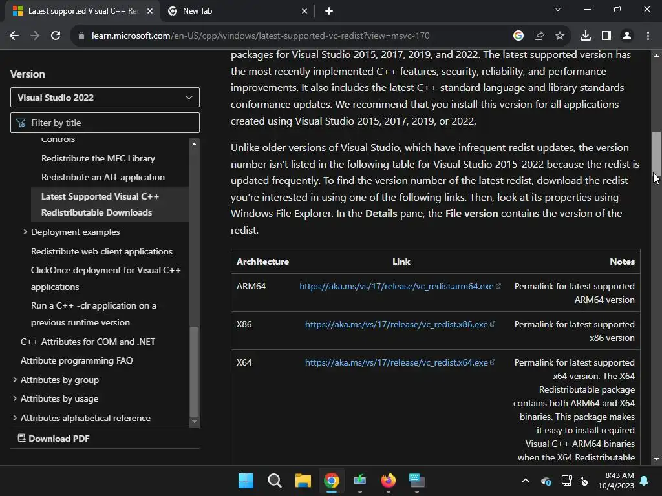Click the sidebar scrollbar thumb
Viewport: 662px width, 496px height.
pos(194,371)
